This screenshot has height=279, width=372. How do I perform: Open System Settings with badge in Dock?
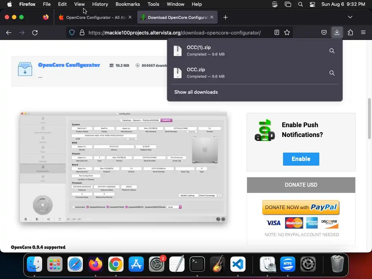[x=157, y=264]
